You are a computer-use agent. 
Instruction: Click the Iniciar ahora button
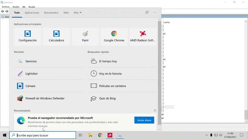[144, 120]
